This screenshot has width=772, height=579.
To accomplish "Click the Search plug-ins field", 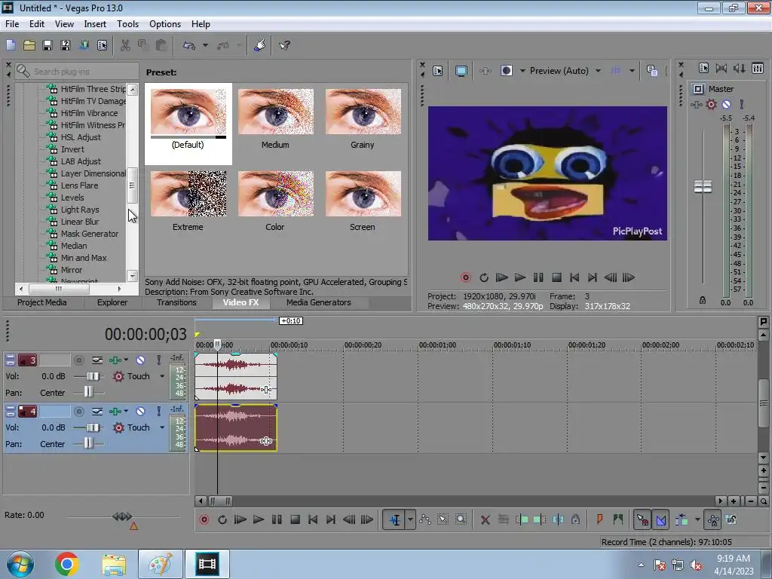I will (76, 72).
